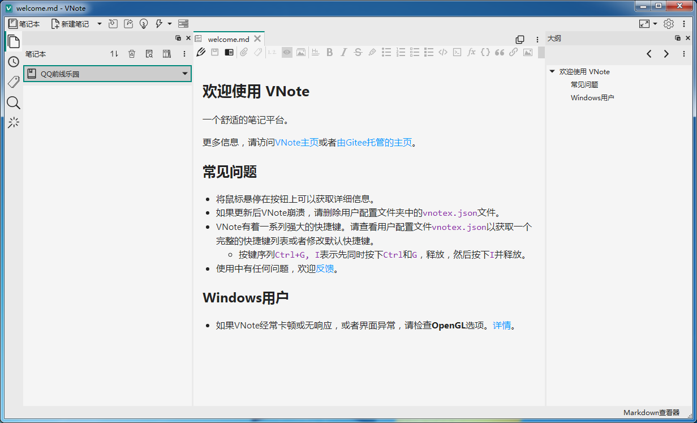Open the recycle bin icon in the notebook panel
The image size is (697, 423).
coord(132,54)
